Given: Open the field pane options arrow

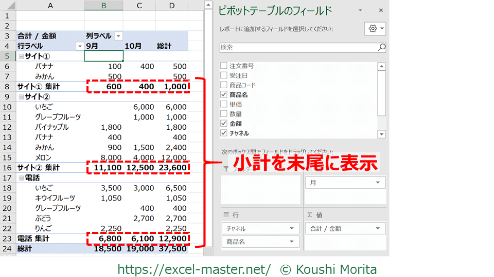Looking at the screenshot, I should click(x=360, y=10).
